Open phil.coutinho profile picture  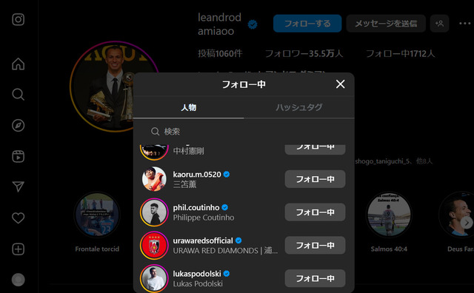(x=154, y=212)
